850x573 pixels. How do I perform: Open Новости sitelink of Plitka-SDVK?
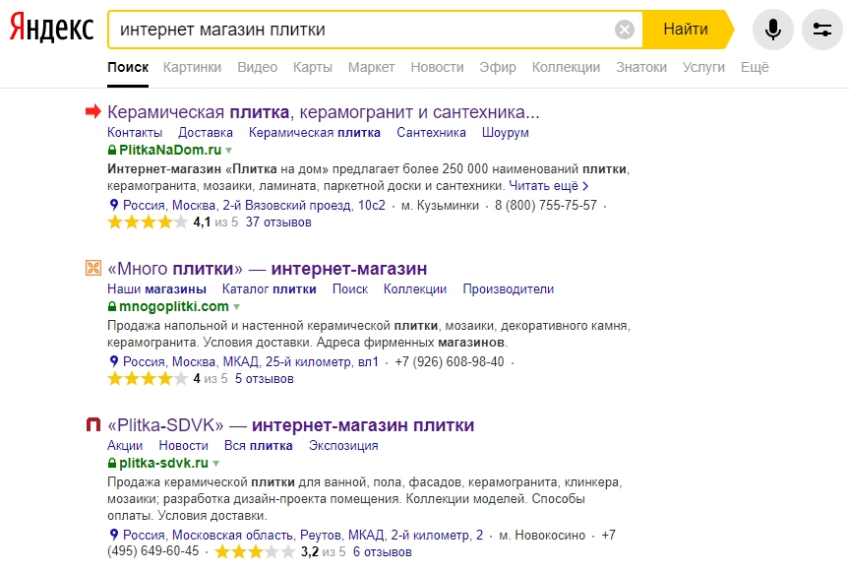click(183, 445)
